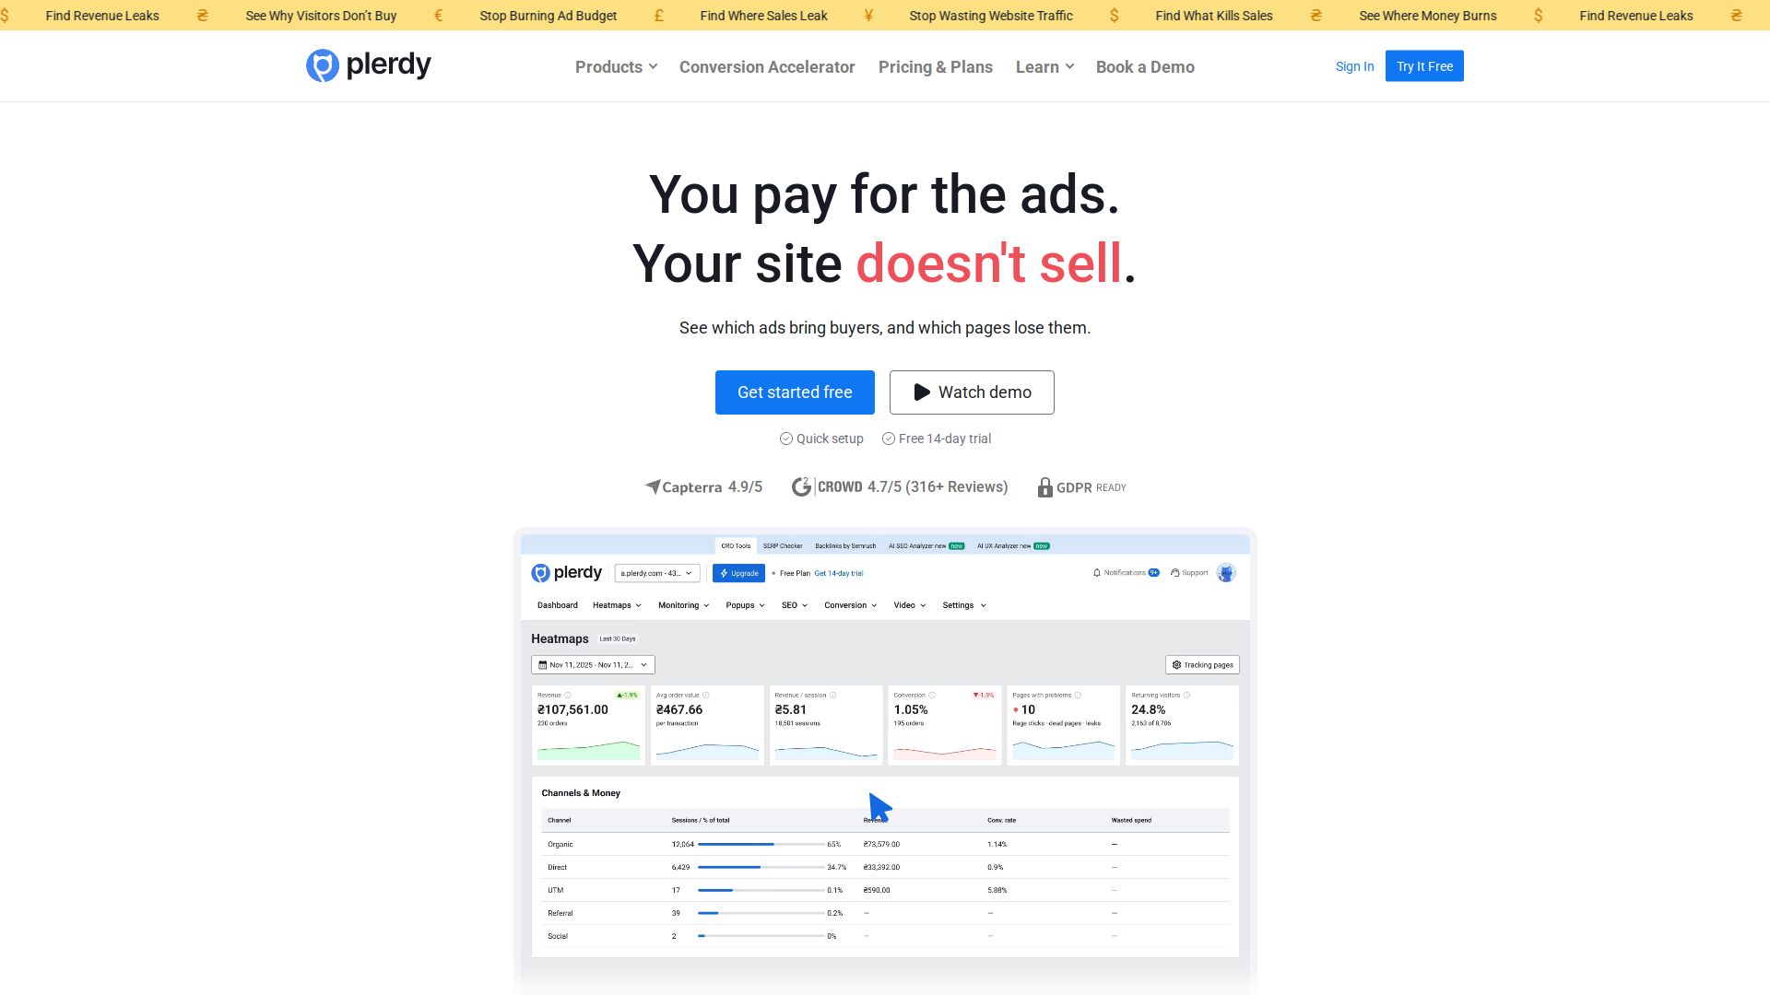The width and height of the screenshot is (1770, 995).
Task: Click the info icon next to Avg order value
Action: click(706, 696)
